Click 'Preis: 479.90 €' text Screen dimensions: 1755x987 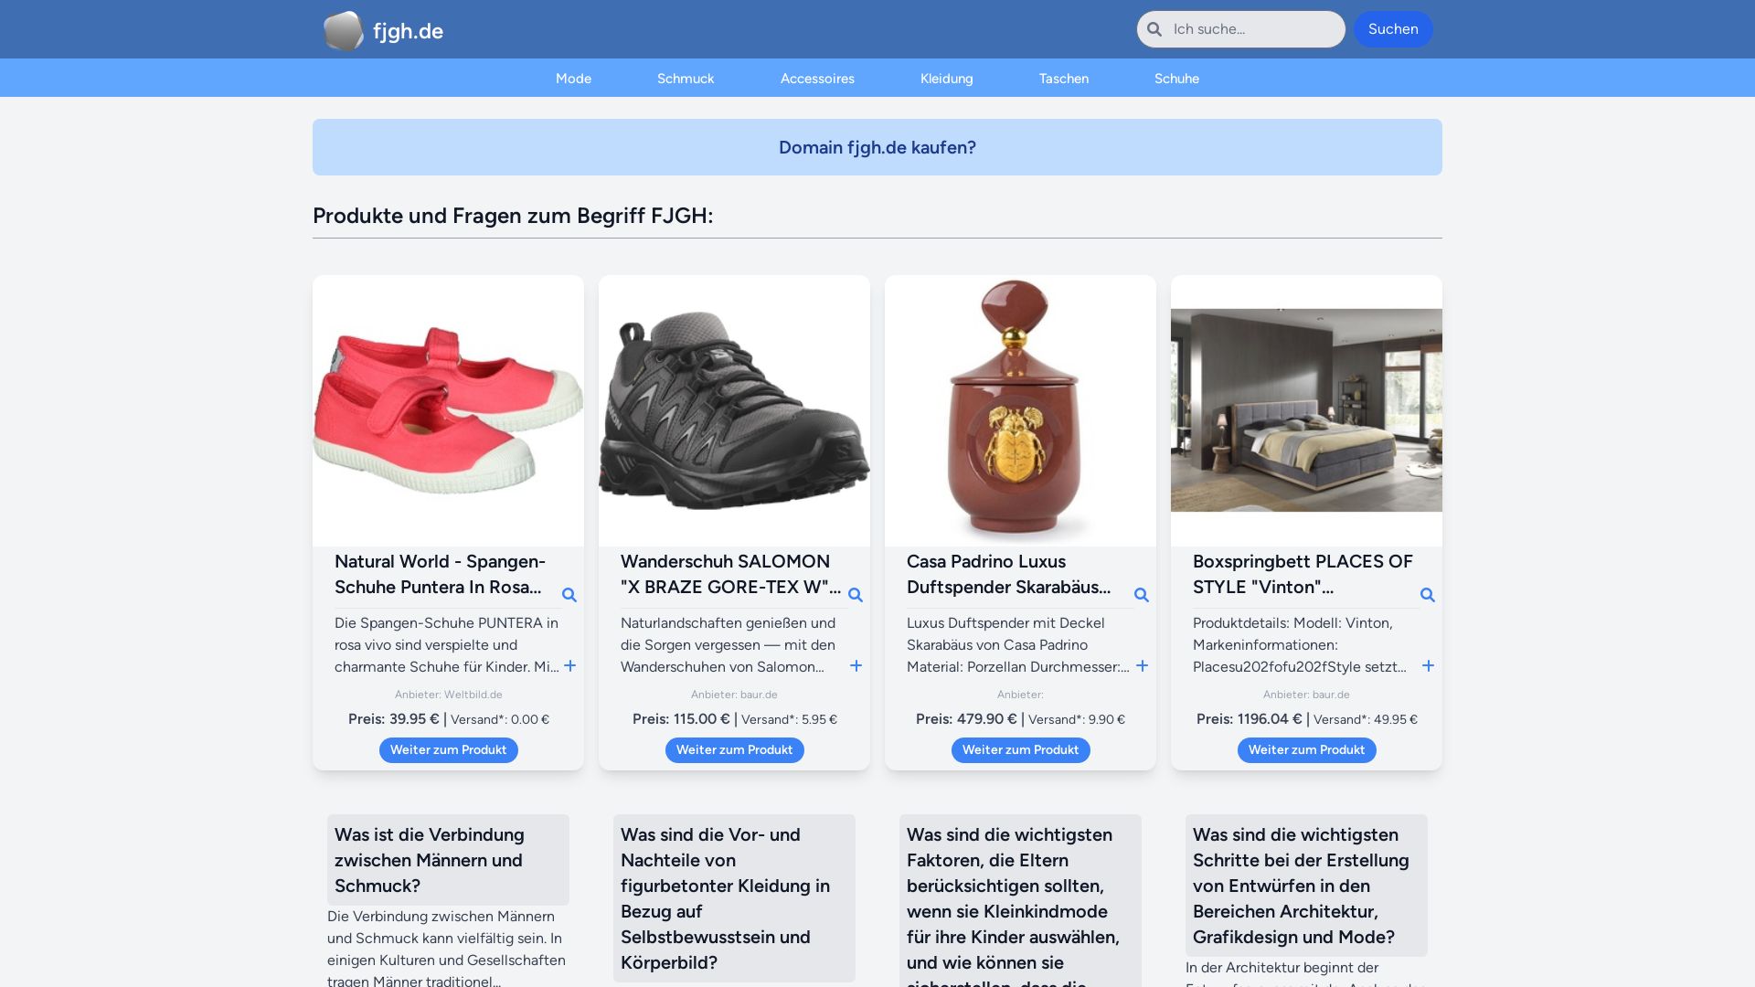point(966,719)
